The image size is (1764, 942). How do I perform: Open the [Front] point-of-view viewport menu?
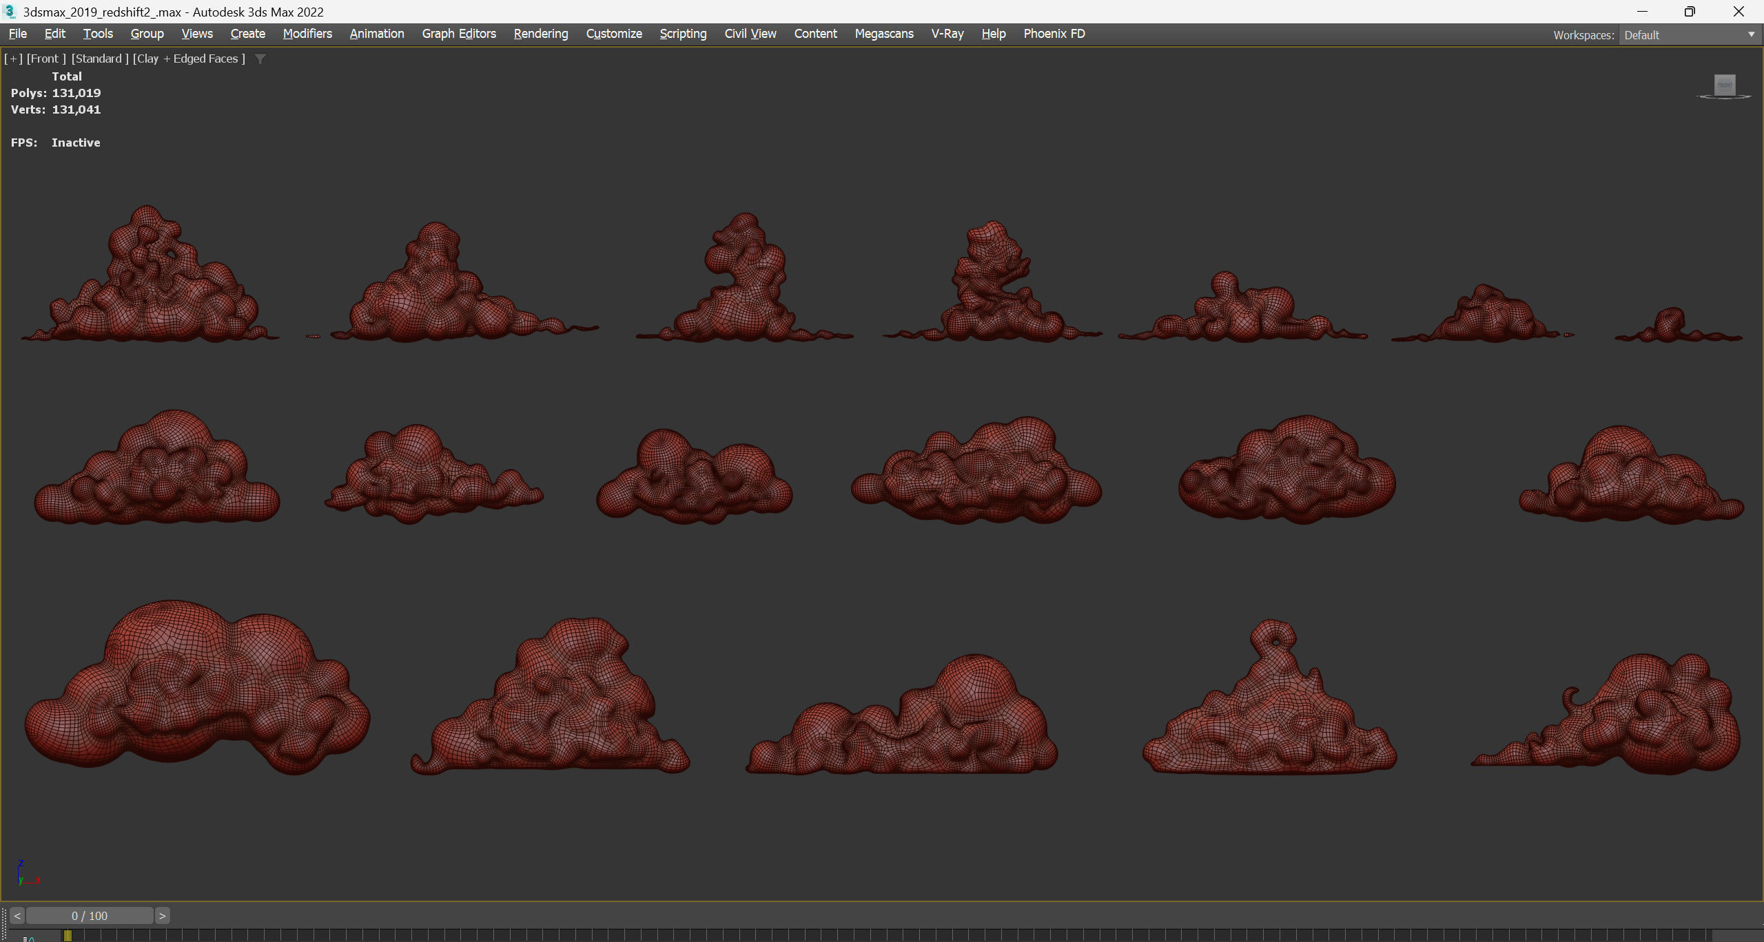[46, 59]
